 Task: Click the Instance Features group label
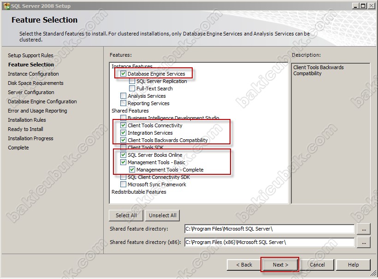132,66
